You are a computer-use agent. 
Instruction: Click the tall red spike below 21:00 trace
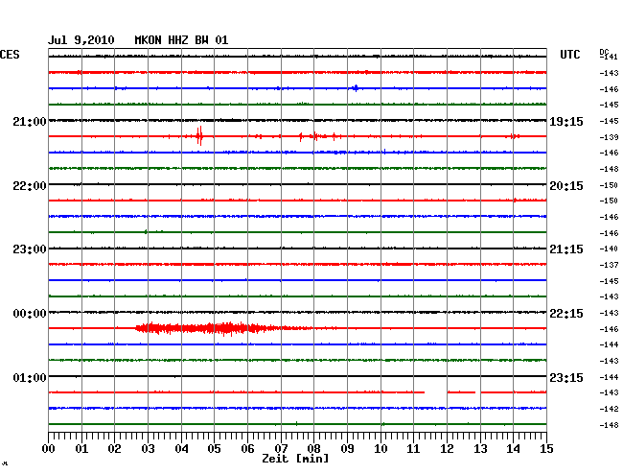[x=200, y=136]
